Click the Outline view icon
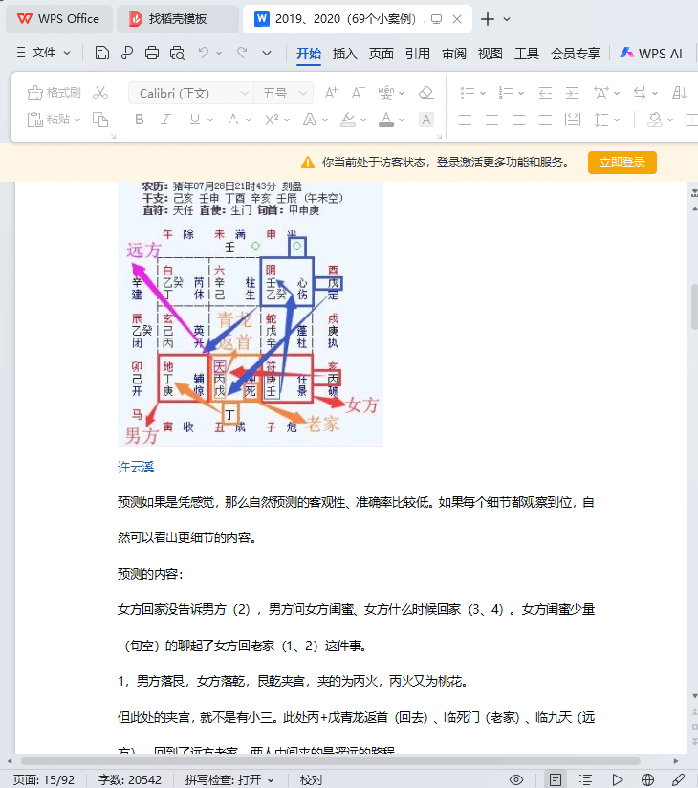698x788 pixels. 586,779
